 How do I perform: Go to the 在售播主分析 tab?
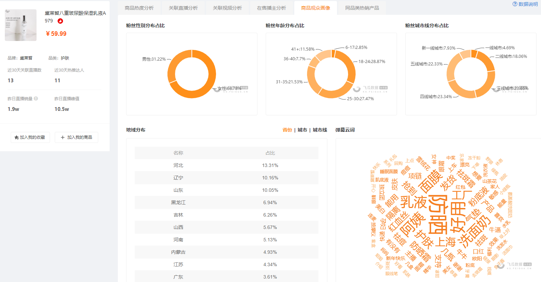272,8
